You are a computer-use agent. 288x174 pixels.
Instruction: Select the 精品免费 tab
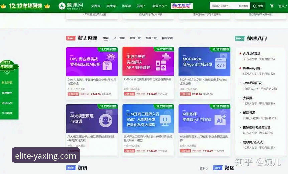click(167, 38)
